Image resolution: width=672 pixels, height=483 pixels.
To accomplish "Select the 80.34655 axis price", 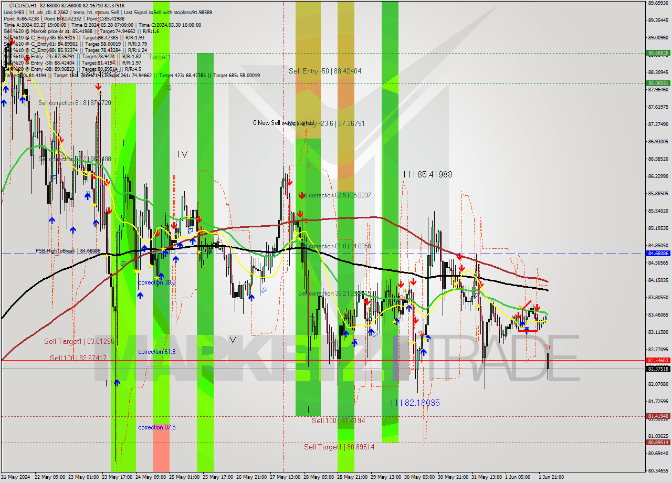I will click(x=658, y=471).
